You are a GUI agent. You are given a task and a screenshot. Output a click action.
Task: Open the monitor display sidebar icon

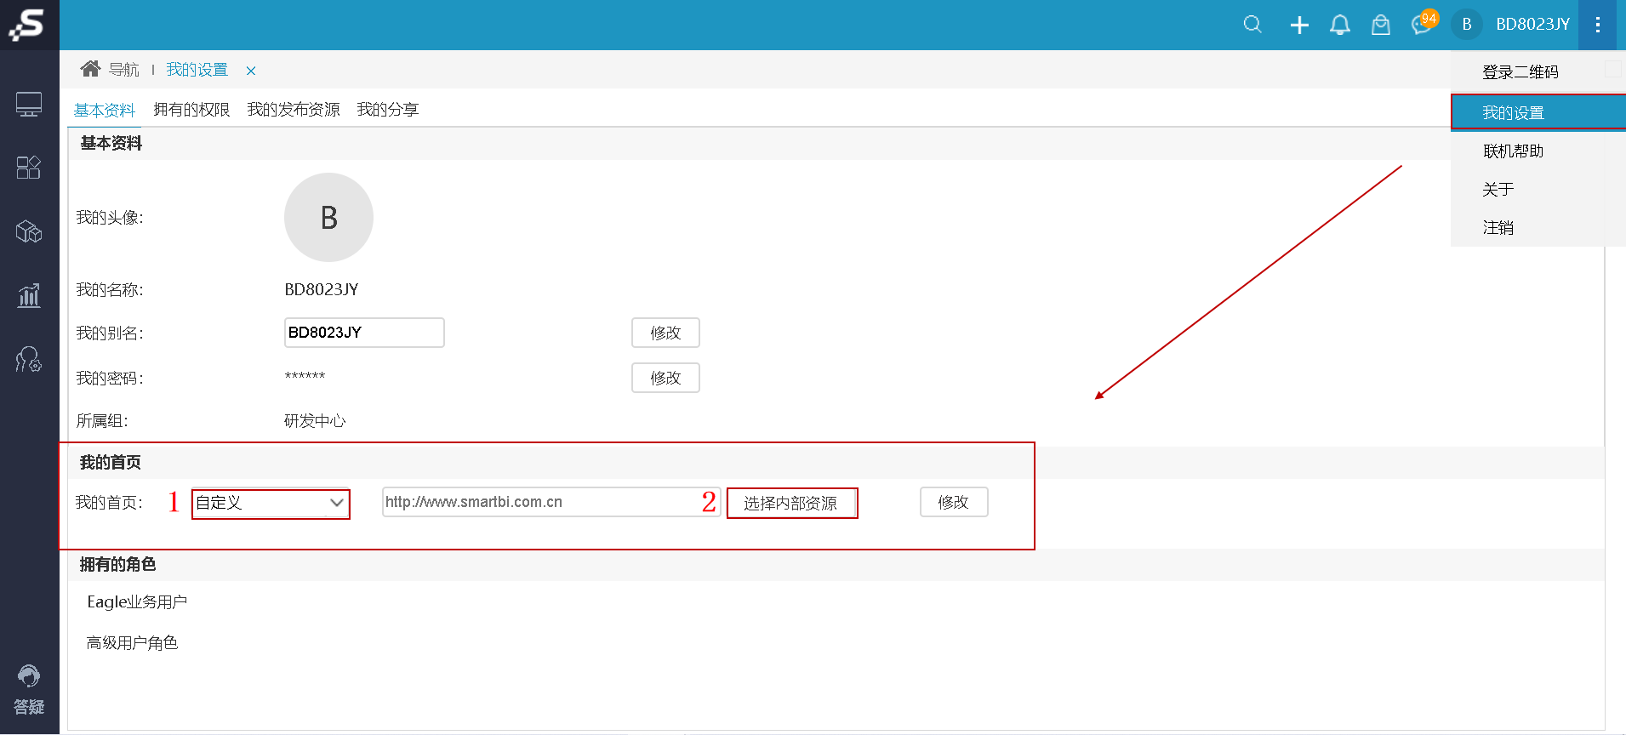[x=29, y=105]
